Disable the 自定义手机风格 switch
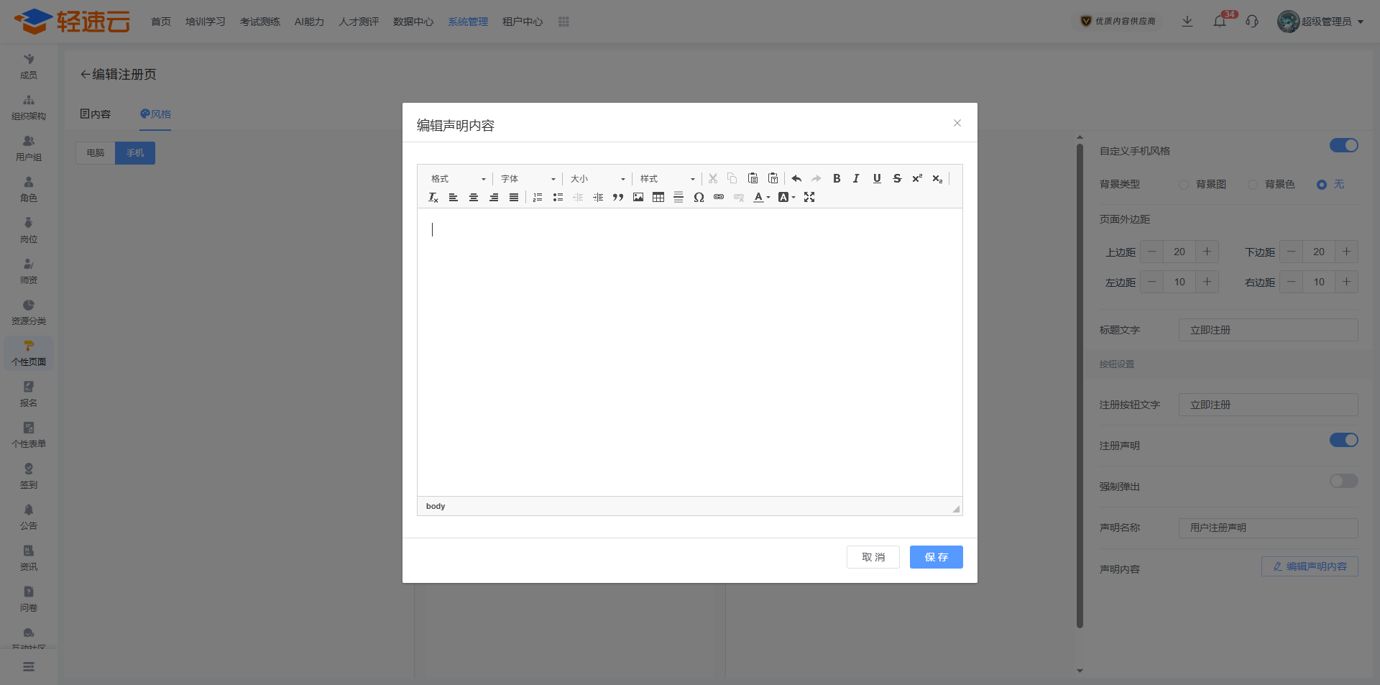1380x685 pixels. [1343, 146]
